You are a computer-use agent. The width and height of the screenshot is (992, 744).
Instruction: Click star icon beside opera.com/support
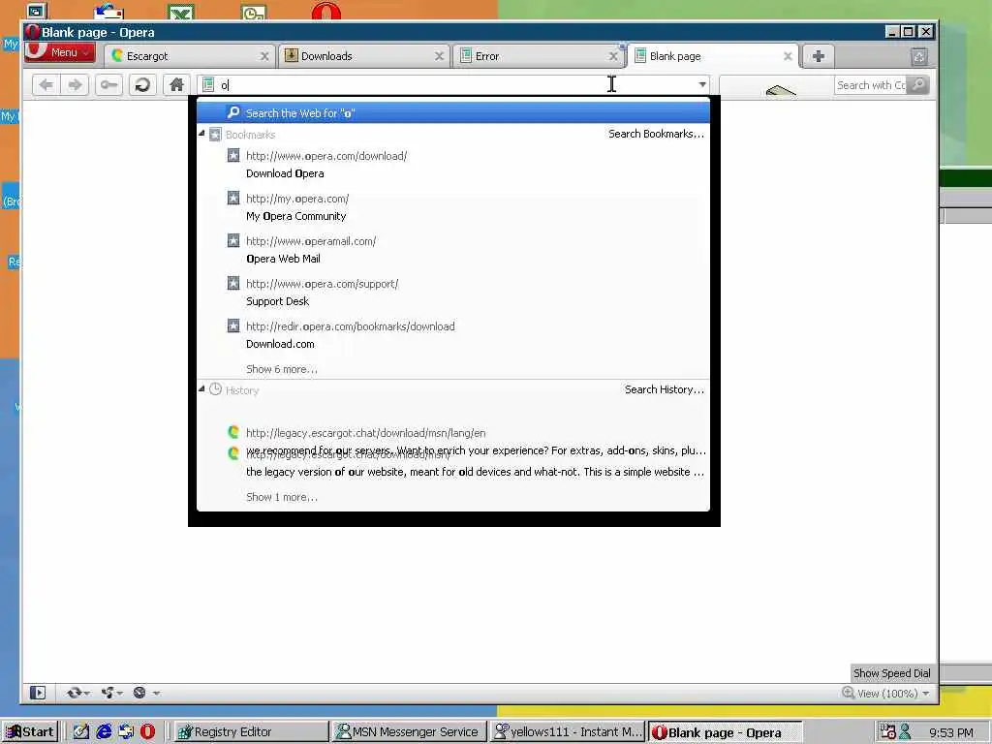click(x=233, y=283)
